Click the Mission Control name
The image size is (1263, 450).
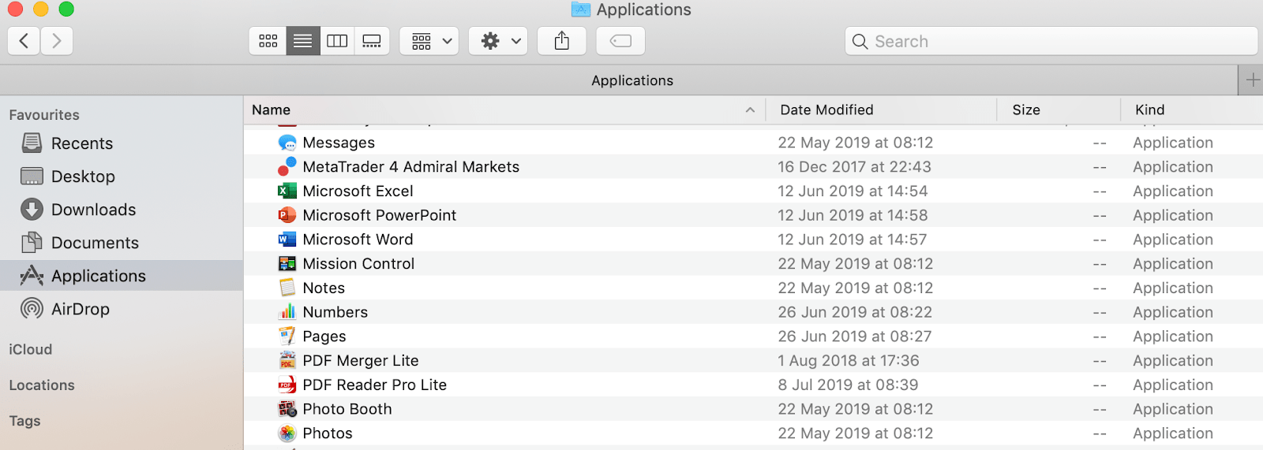click(358, 264)
